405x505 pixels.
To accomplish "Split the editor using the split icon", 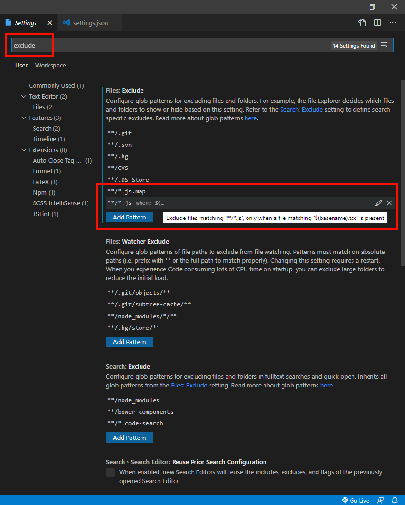I will click(x=378, y=22).
